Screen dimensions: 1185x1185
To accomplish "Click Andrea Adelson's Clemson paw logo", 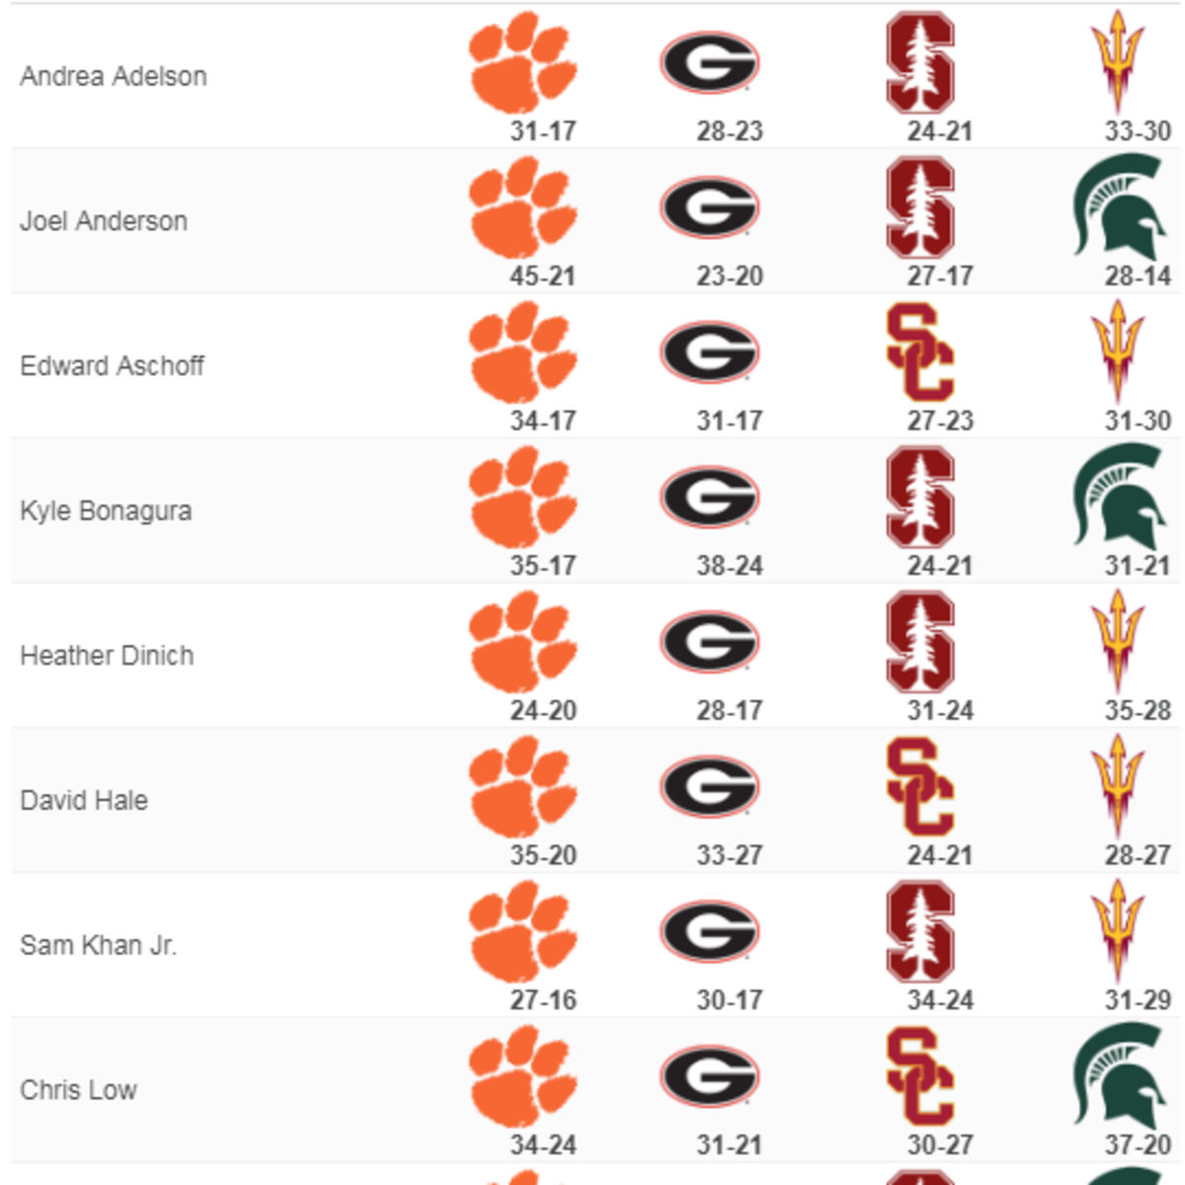I will click(x=523, y=63).
